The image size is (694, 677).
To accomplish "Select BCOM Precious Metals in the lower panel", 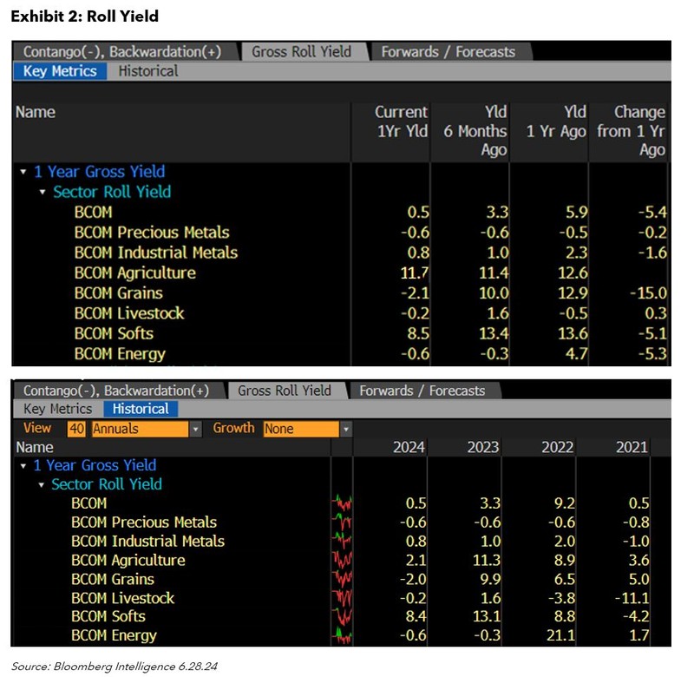I will click(144, 523).
